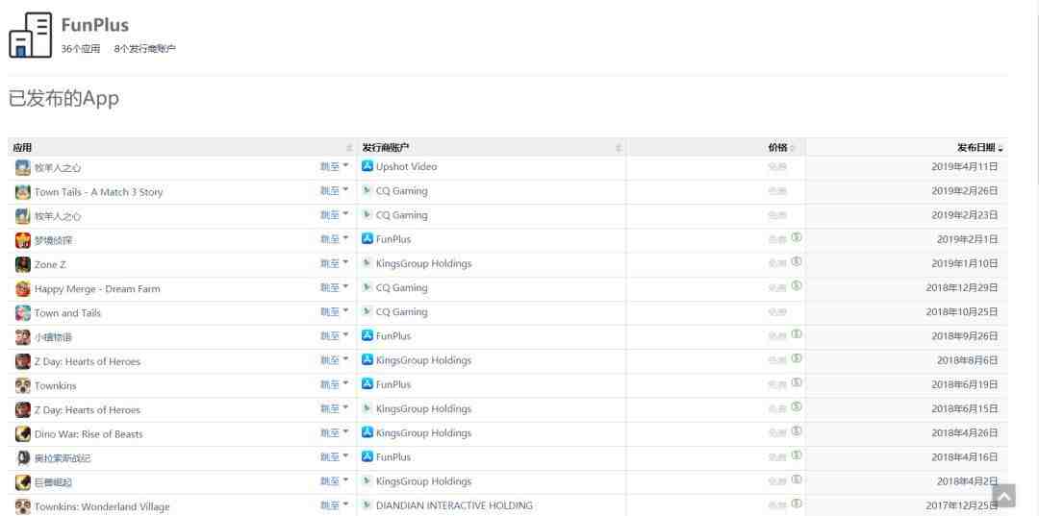Open the Town and Tails app link
This screenshot has width=1039, height=516.
pyautogui.click(x=67, y=313)
